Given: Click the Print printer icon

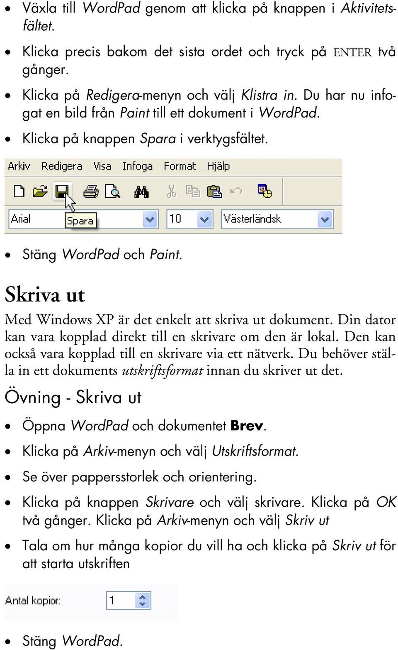Looking at the screenshot, I should point(91,191).
